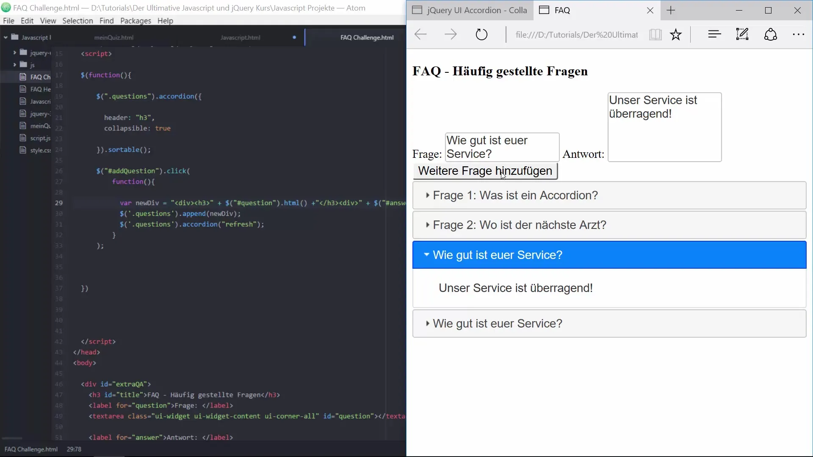
Task: Switch to meinQuiz.html editor tab
Action: [x=114, y=37]
